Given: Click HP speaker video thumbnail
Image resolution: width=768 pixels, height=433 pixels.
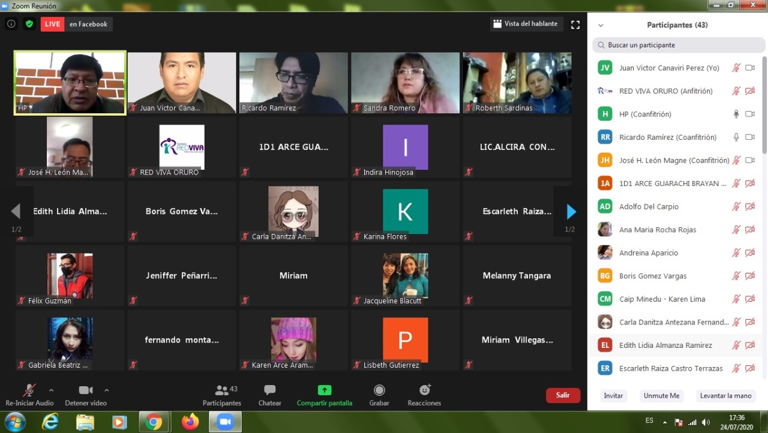Looking at the screenshot, I should (70, 83).
